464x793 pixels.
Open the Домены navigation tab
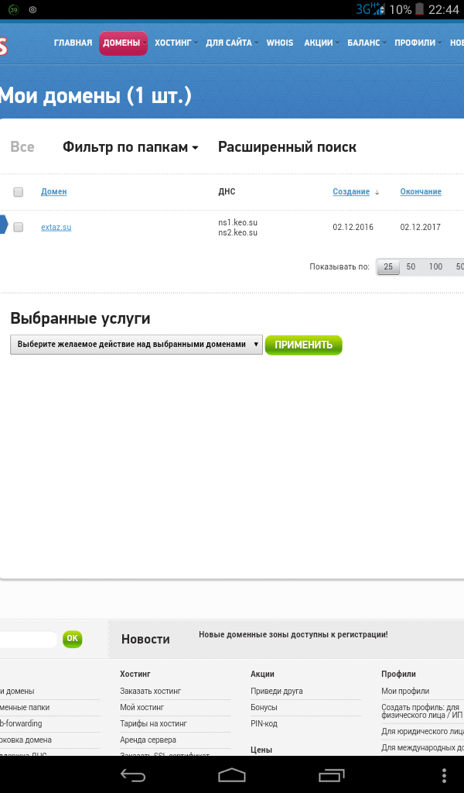[x=123, y=43]
